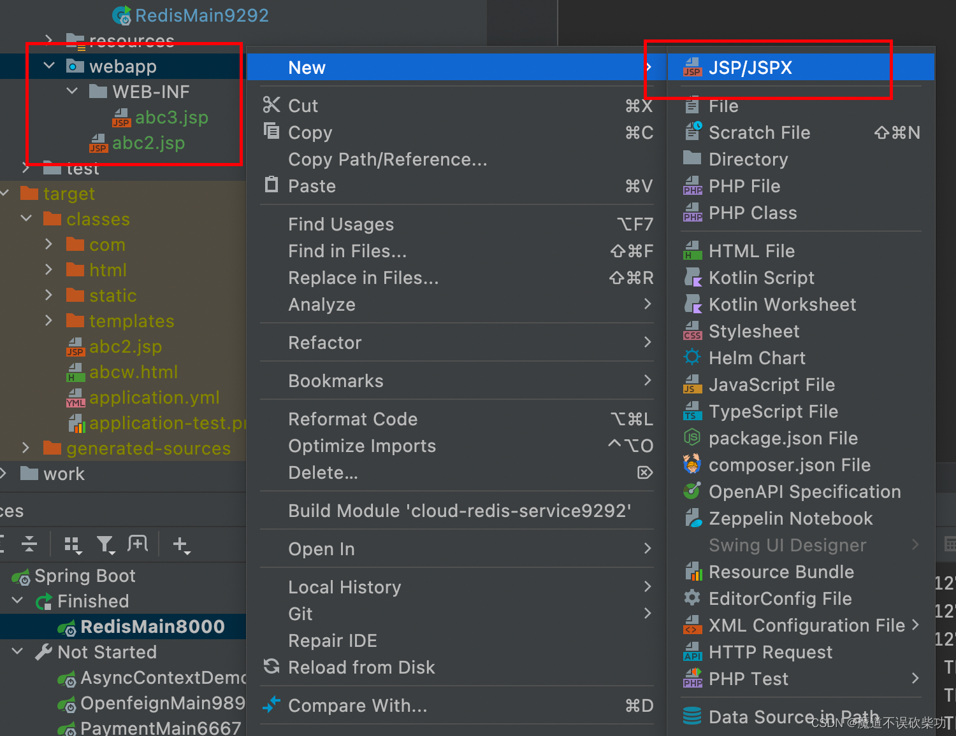Expand the com folder under classes
Image resolution: width=956 pixels, height=736 pixels.
coord(49,244)
